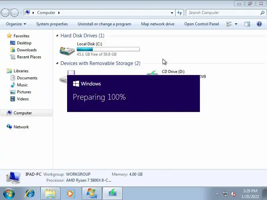
Task: Open the view options dropdown arrow
Action: (x=236, y=24)
